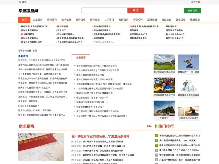Open rank 2 大叶景天市场行情资讯
The width and height of the screenshot is (219, 164).
tap(178, 141)
